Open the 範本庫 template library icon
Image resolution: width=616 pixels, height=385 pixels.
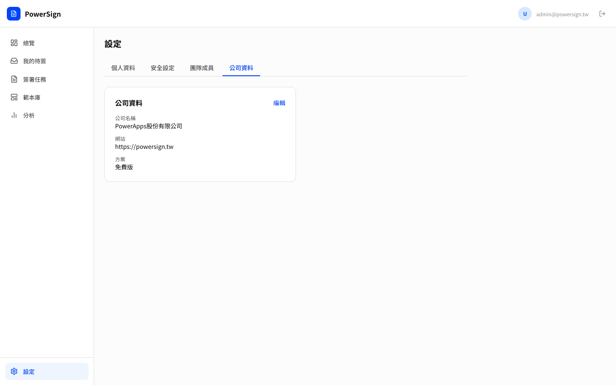pyautogui.click(x=14, y=97)
